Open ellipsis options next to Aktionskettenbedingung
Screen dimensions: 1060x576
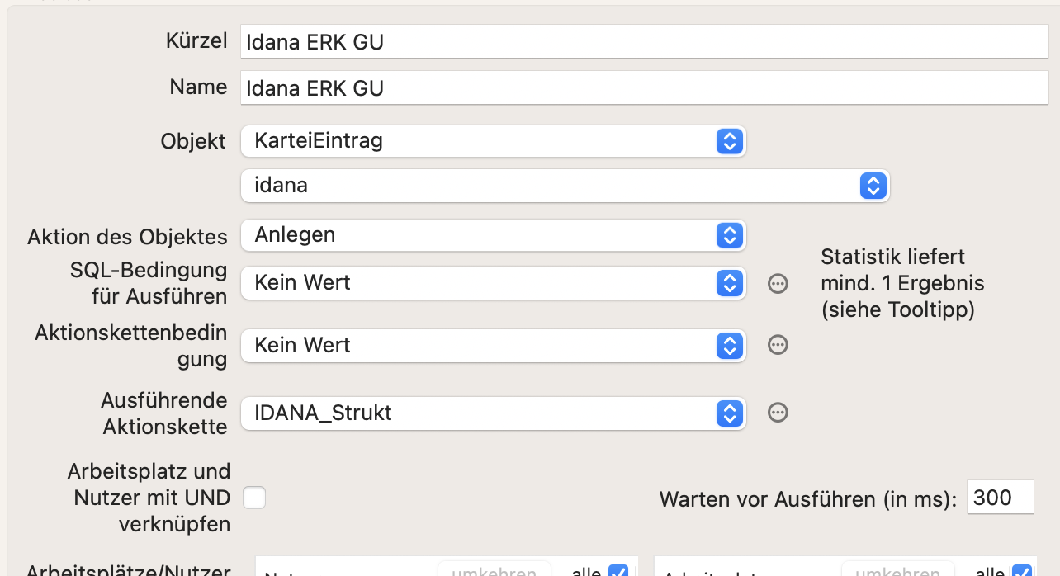pos(778,345)
